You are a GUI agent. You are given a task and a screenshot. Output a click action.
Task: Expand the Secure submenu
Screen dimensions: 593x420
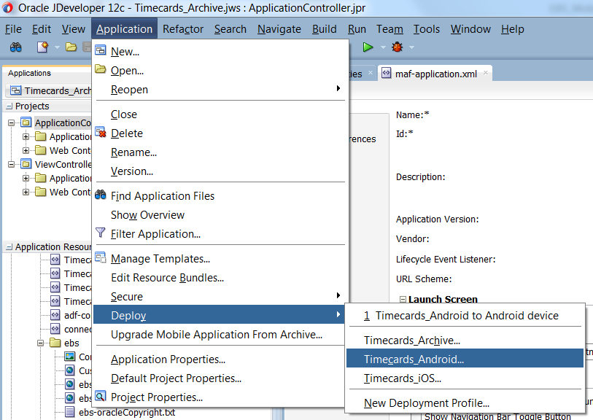point(219,296)
